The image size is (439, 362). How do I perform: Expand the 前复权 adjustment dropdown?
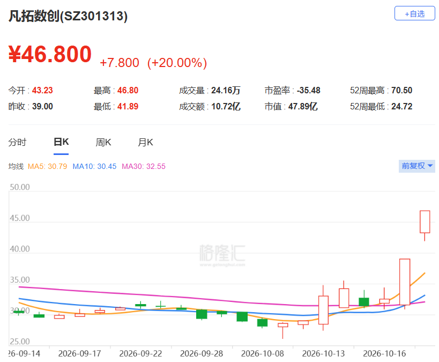click(416, 166)
